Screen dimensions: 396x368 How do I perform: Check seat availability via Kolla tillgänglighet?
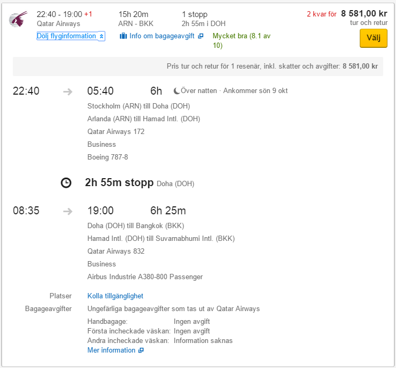coord(115,296)
